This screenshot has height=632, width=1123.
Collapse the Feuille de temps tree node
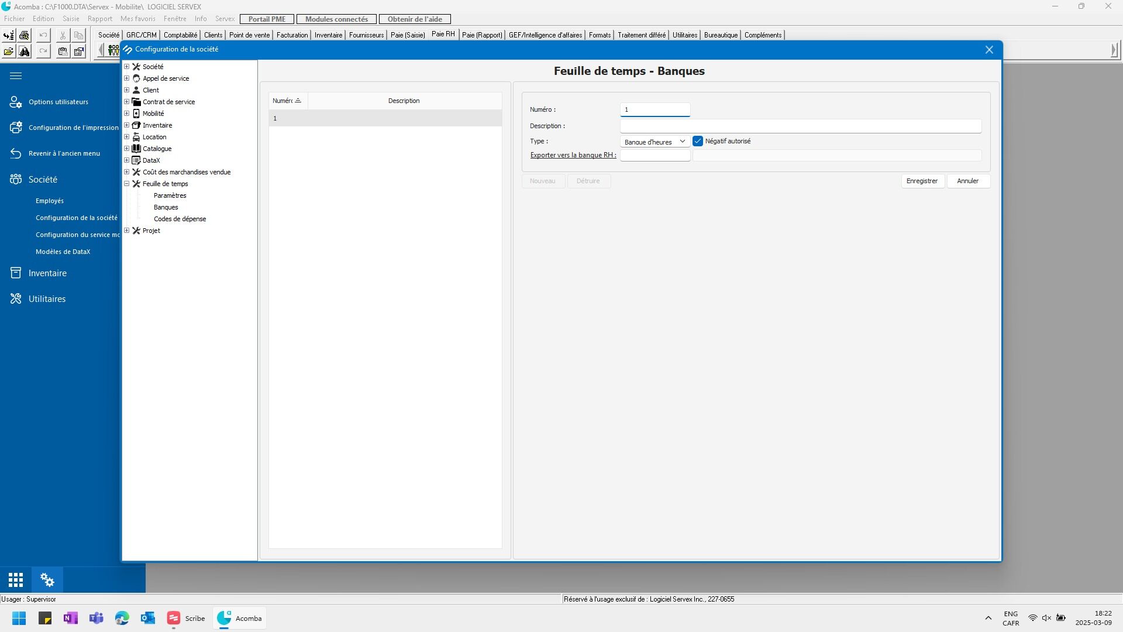(x=126, y=184)
